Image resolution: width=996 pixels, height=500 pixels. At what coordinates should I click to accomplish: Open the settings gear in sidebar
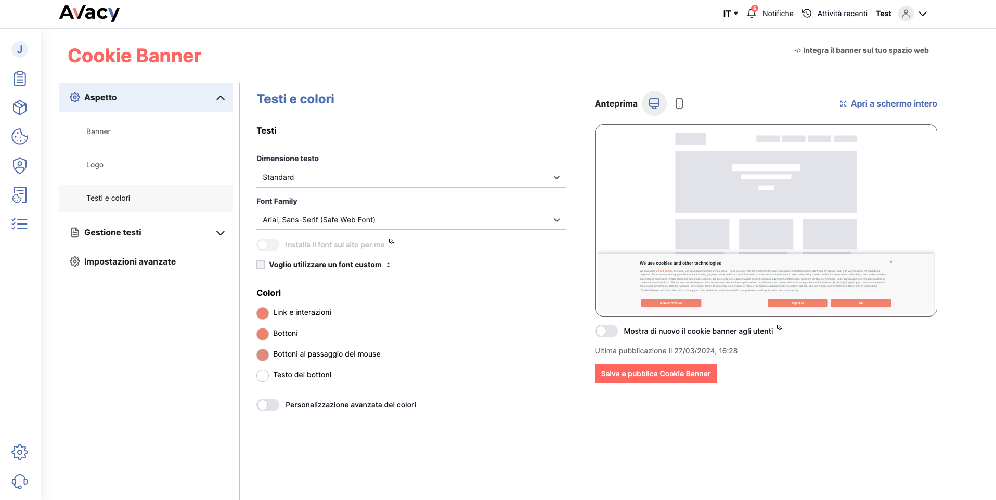pyautogui.click(x=20, y=452)
